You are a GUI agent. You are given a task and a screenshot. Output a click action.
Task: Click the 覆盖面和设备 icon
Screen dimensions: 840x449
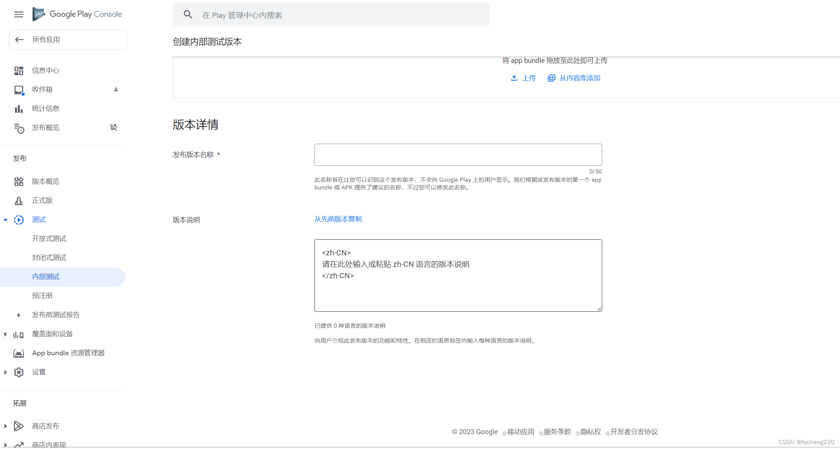pyautogui.click(x=19, y=334)
